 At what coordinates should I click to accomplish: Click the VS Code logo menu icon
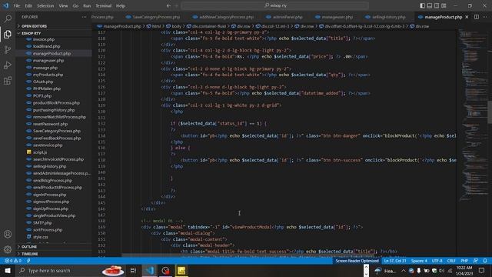5,5
